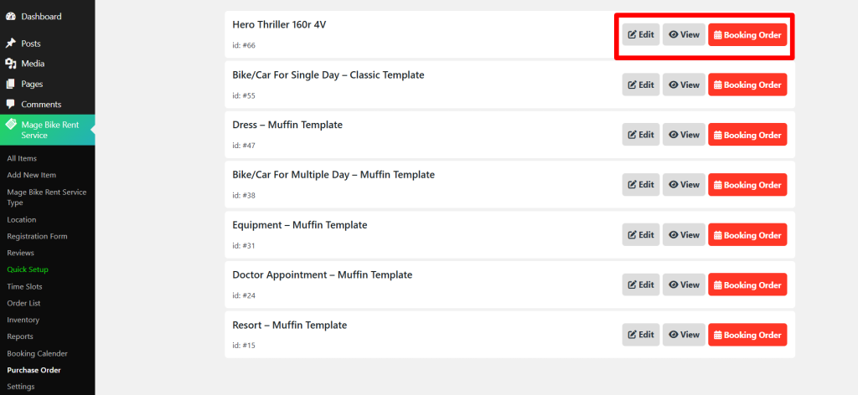The width and height of the screenshot is (858, 395).
Task: Click the Hero Thriller 160r 4V title
Action: [x=279, y=25]
